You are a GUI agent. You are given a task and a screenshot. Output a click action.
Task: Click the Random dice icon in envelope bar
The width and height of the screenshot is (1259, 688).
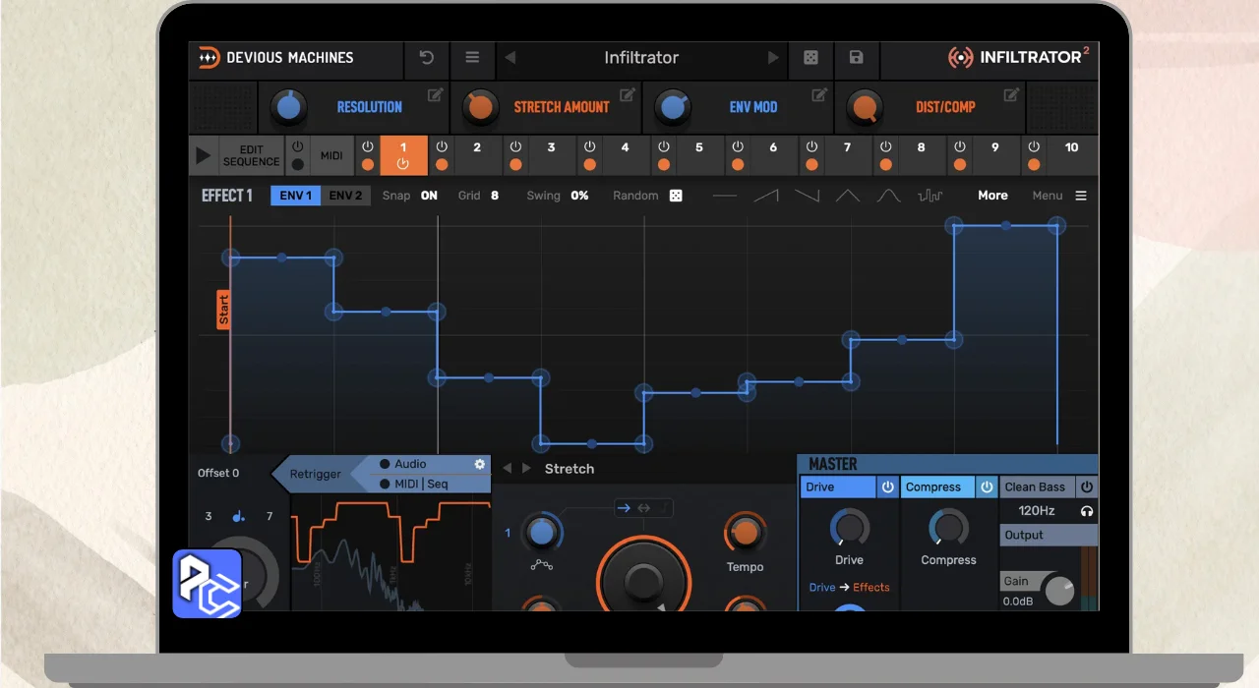click(676, 196)
